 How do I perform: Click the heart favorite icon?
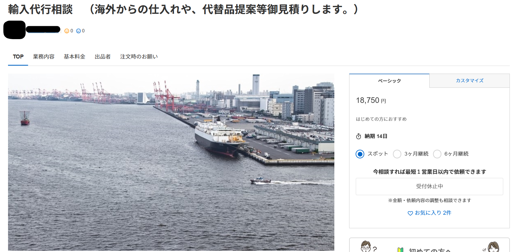click(x=410, y=213)
